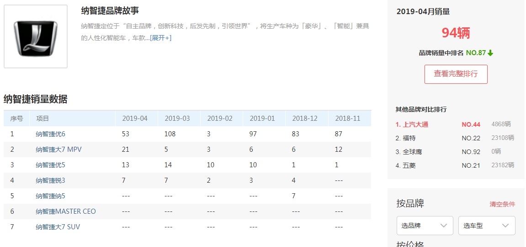Click 清空条件 to clear filters
This screenshot has height=247, width=526.
click(x=502, y=204)
